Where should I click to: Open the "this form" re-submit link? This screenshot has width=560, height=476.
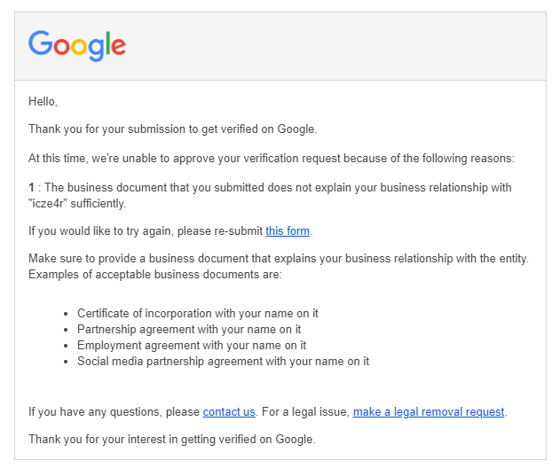coord(288,231)
